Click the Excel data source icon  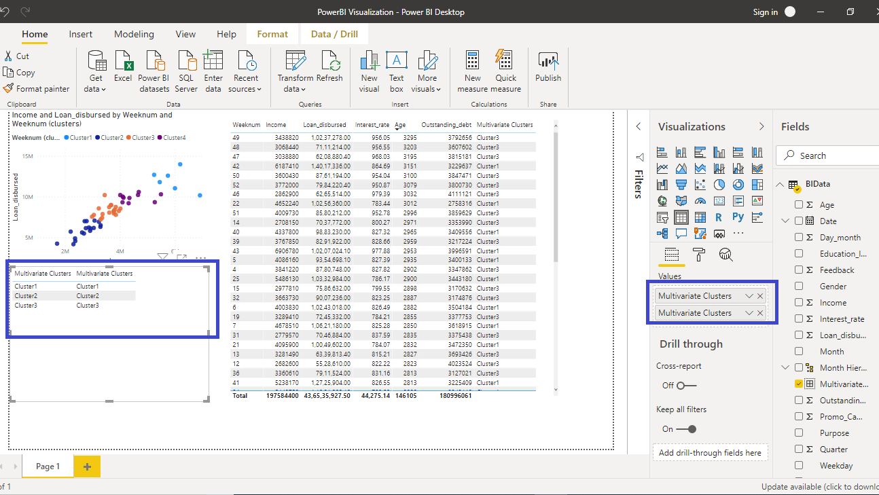coord(123,67)
